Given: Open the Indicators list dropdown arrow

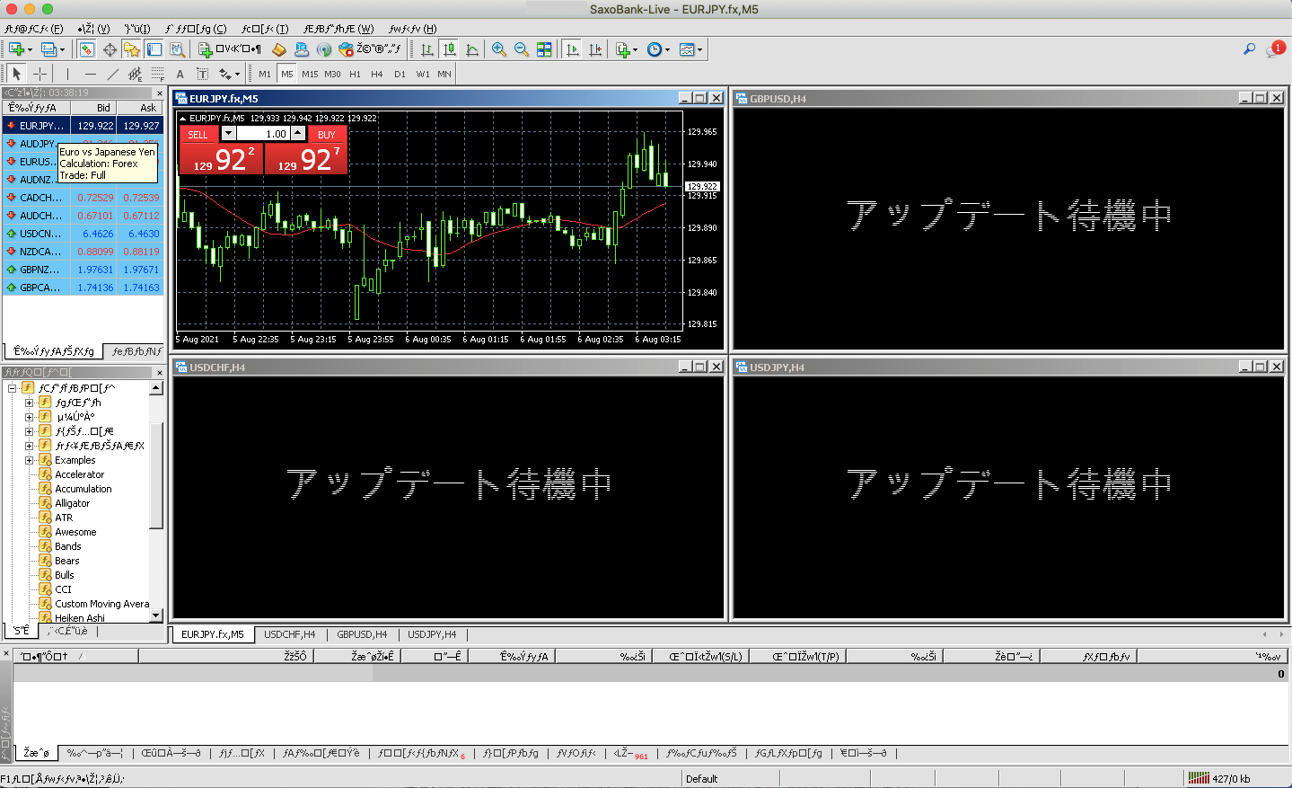Looking at the screenshot, I should [635, 49].
